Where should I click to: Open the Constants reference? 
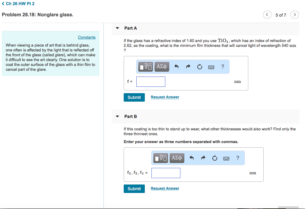87,37
